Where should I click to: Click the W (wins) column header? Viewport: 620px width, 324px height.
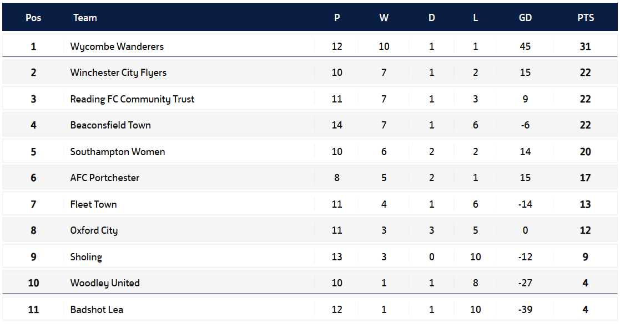[384, 18]
